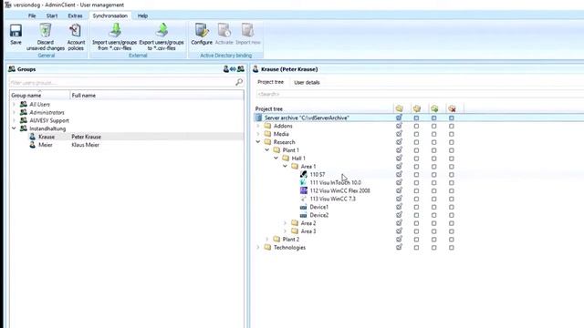
Task: Click second folder permission column header icon
Action: tap(416, 108)
